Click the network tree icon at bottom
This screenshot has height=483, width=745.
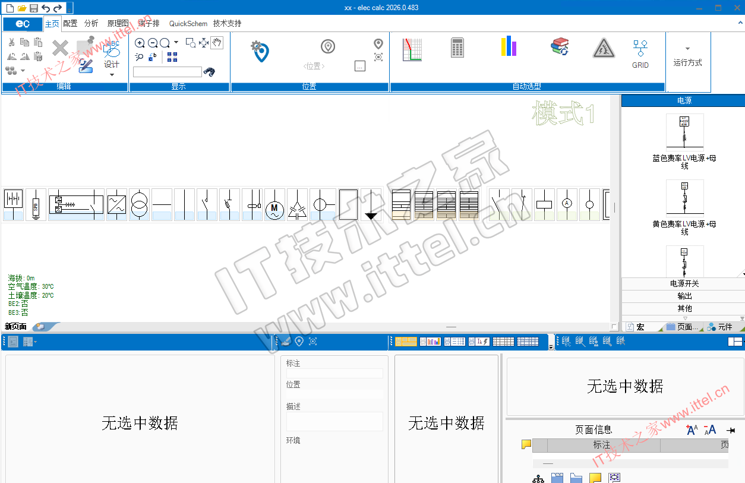[538, 478]
